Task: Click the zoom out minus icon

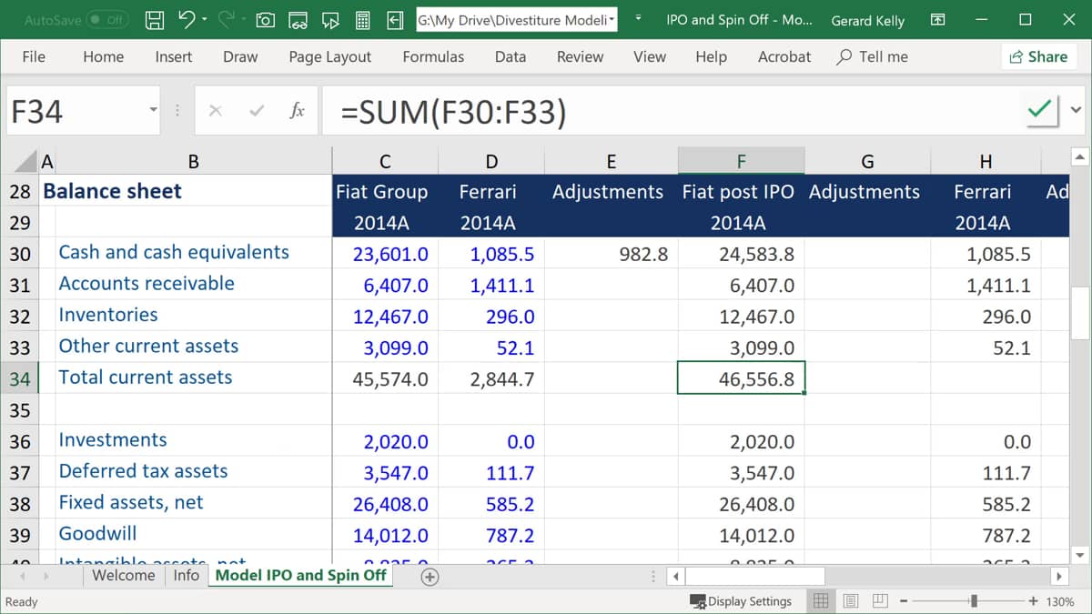Action: tap(904, 600)
